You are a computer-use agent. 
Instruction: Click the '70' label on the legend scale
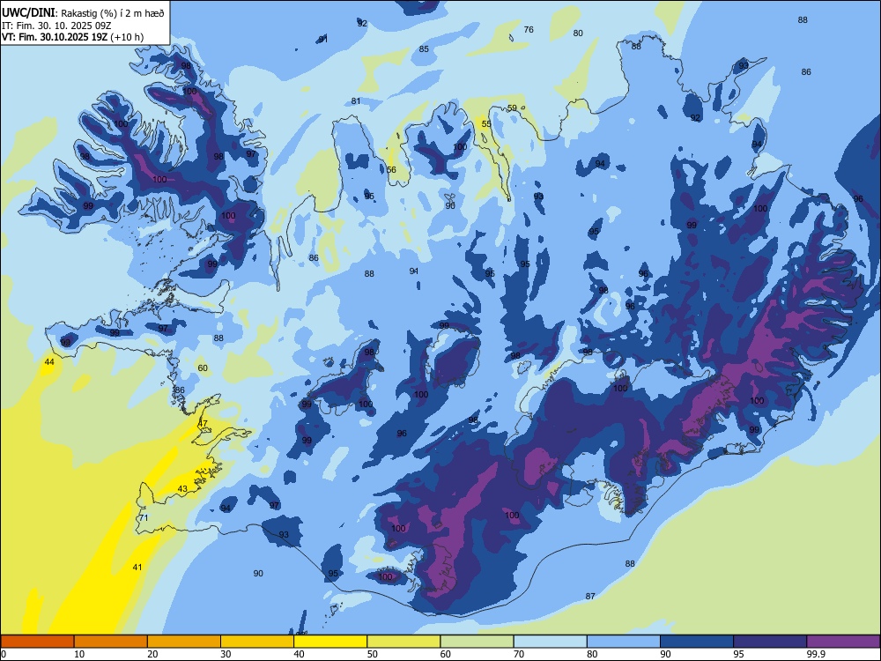pyautogui.click(x=519, y=654)
